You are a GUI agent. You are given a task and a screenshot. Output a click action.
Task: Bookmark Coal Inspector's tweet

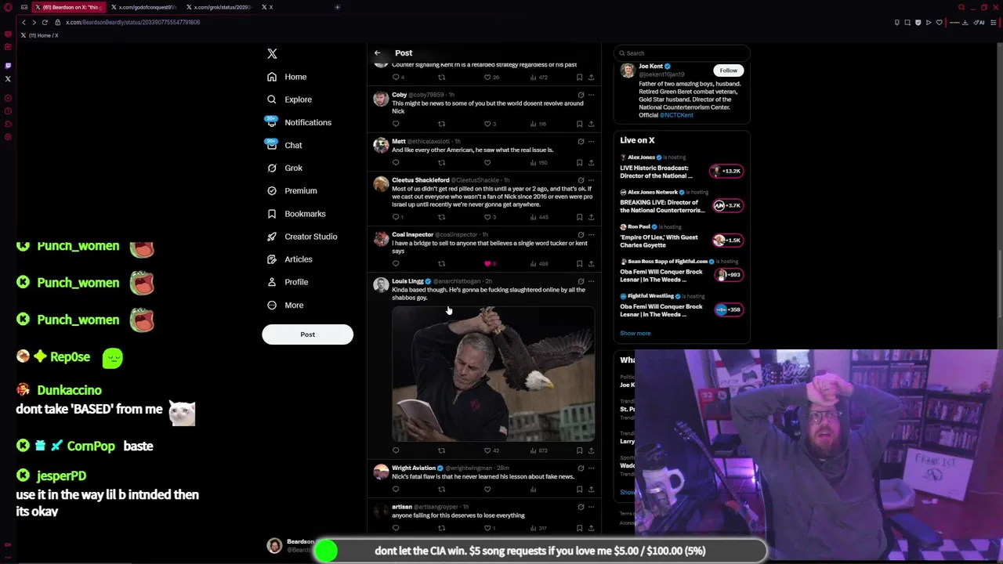tap(579, 264)
